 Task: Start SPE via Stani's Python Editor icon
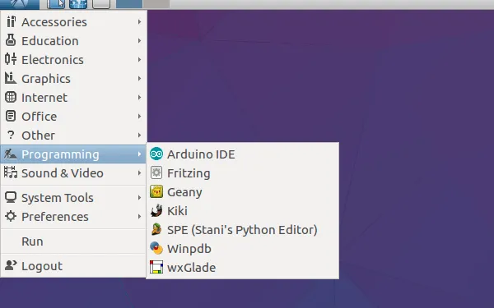(x=156, y=229)
